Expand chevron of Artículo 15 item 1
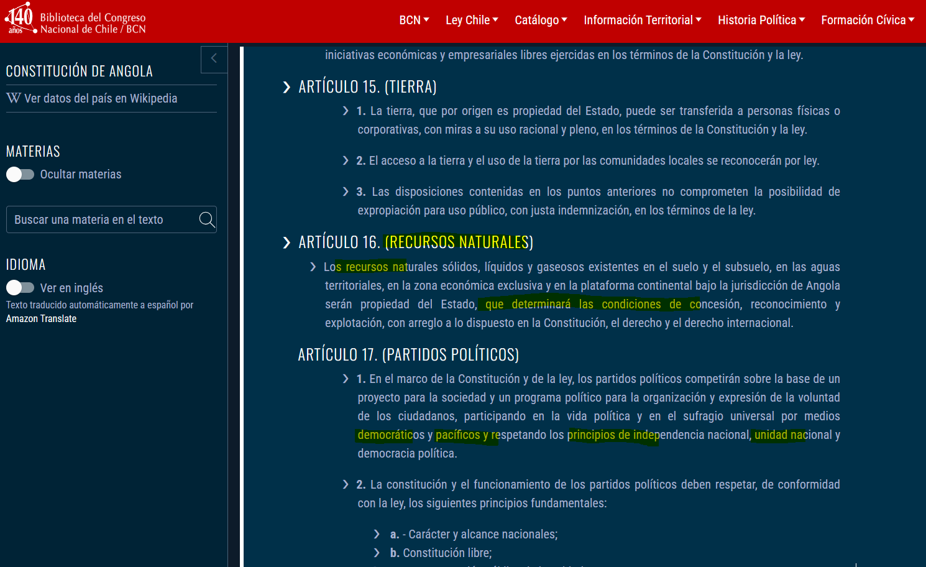The width and height of the screenshot is (926, 567). pos(346,111)
